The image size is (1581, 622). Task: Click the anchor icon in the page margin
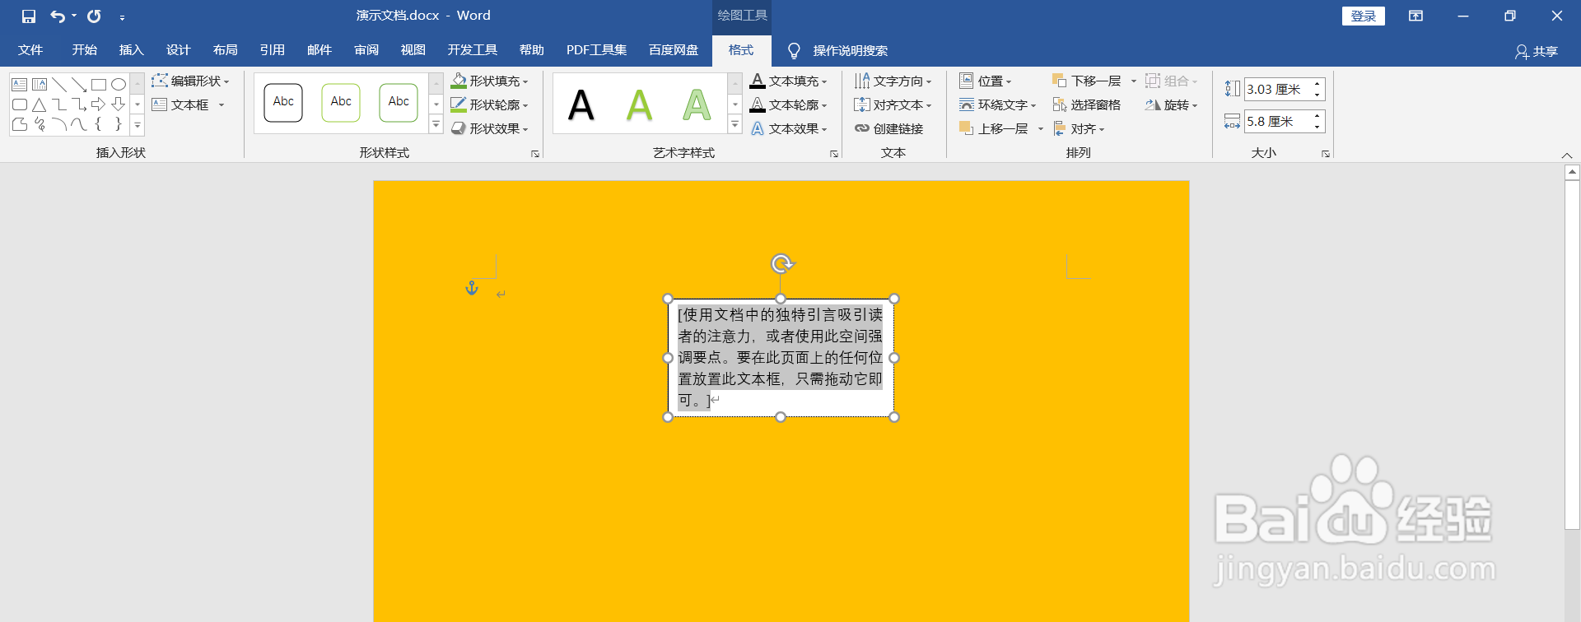(x=472, y=288)
